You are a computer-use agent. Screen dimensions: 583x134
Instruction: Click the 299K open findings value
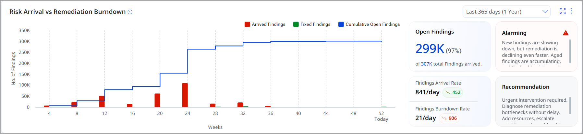[430, 49]
